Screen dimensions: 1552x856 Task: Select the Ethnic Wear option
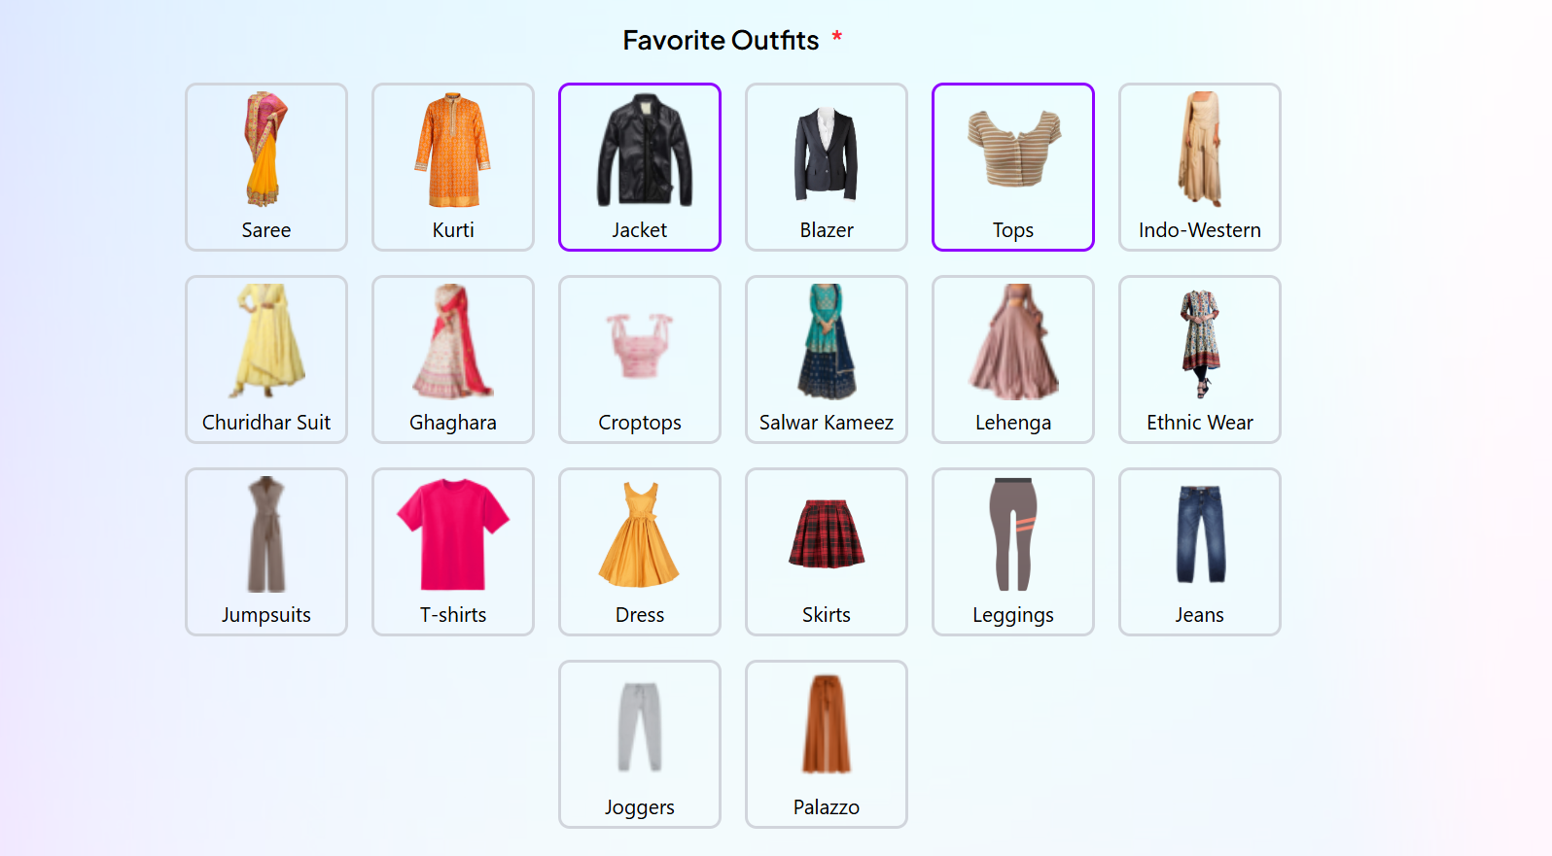point(1200,360)
